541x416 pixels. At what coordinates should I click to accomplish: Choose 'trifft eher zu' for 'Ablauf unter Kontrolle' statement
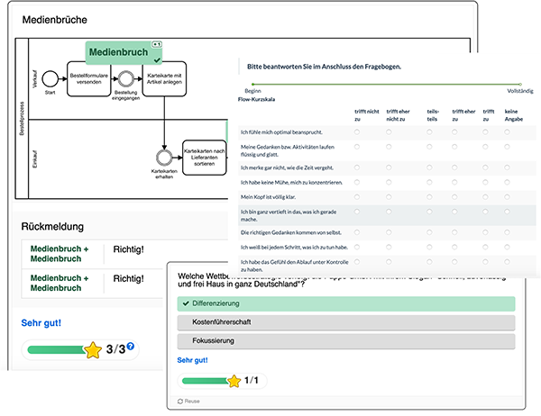click(x=454, y=262)
